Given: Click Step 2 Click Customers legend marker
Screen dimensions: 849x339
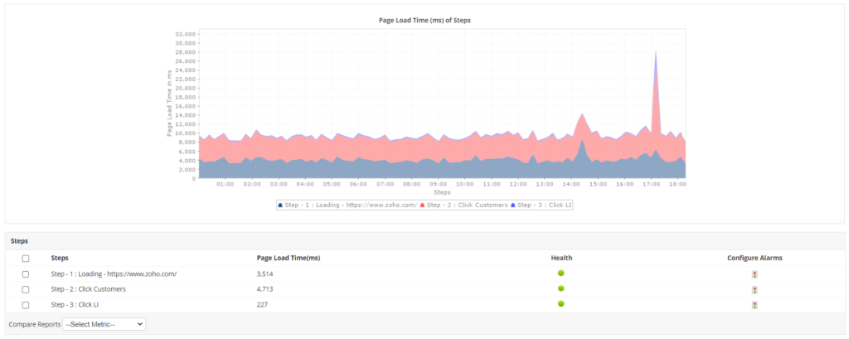Looking at the screenshot, I should click(424, 205).
